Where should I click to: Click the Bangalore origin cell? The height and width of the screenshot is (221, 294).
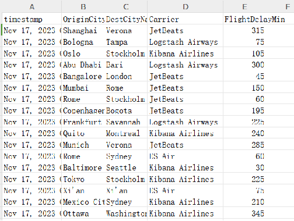(83, 76)
